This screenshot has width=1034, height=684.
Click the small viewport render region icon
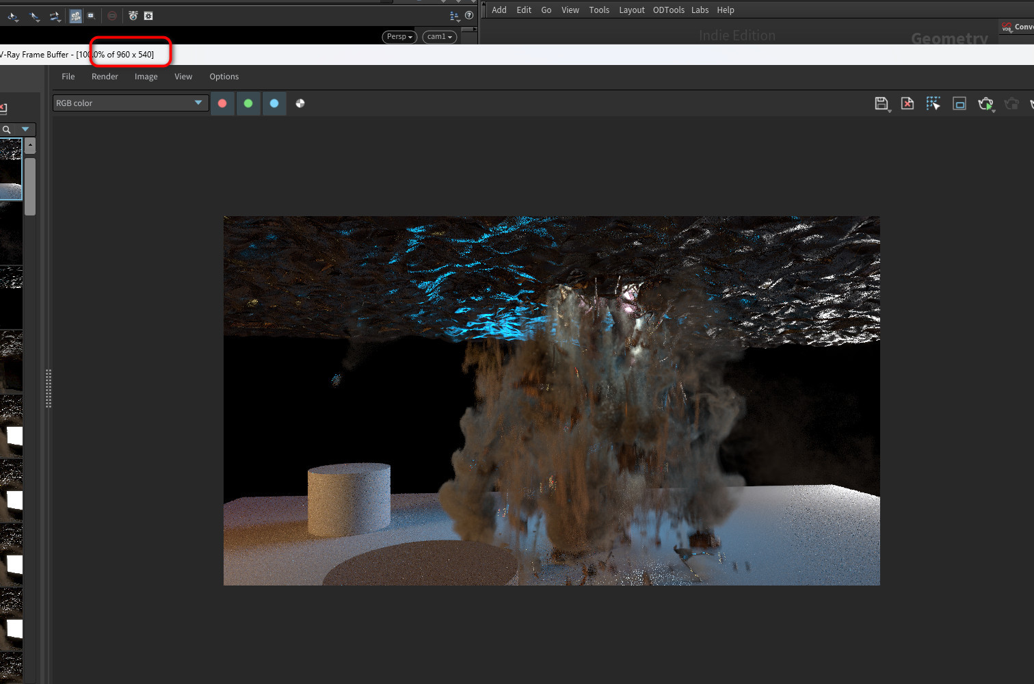click(90, 15)
